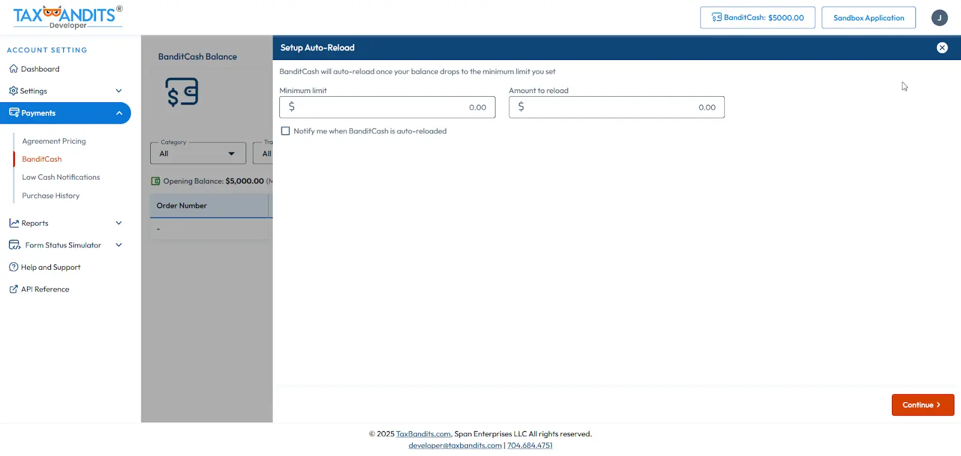Screen dimensions: 961x456
Task: Click the Form Status Simulator icon
Action: (14, 245)
